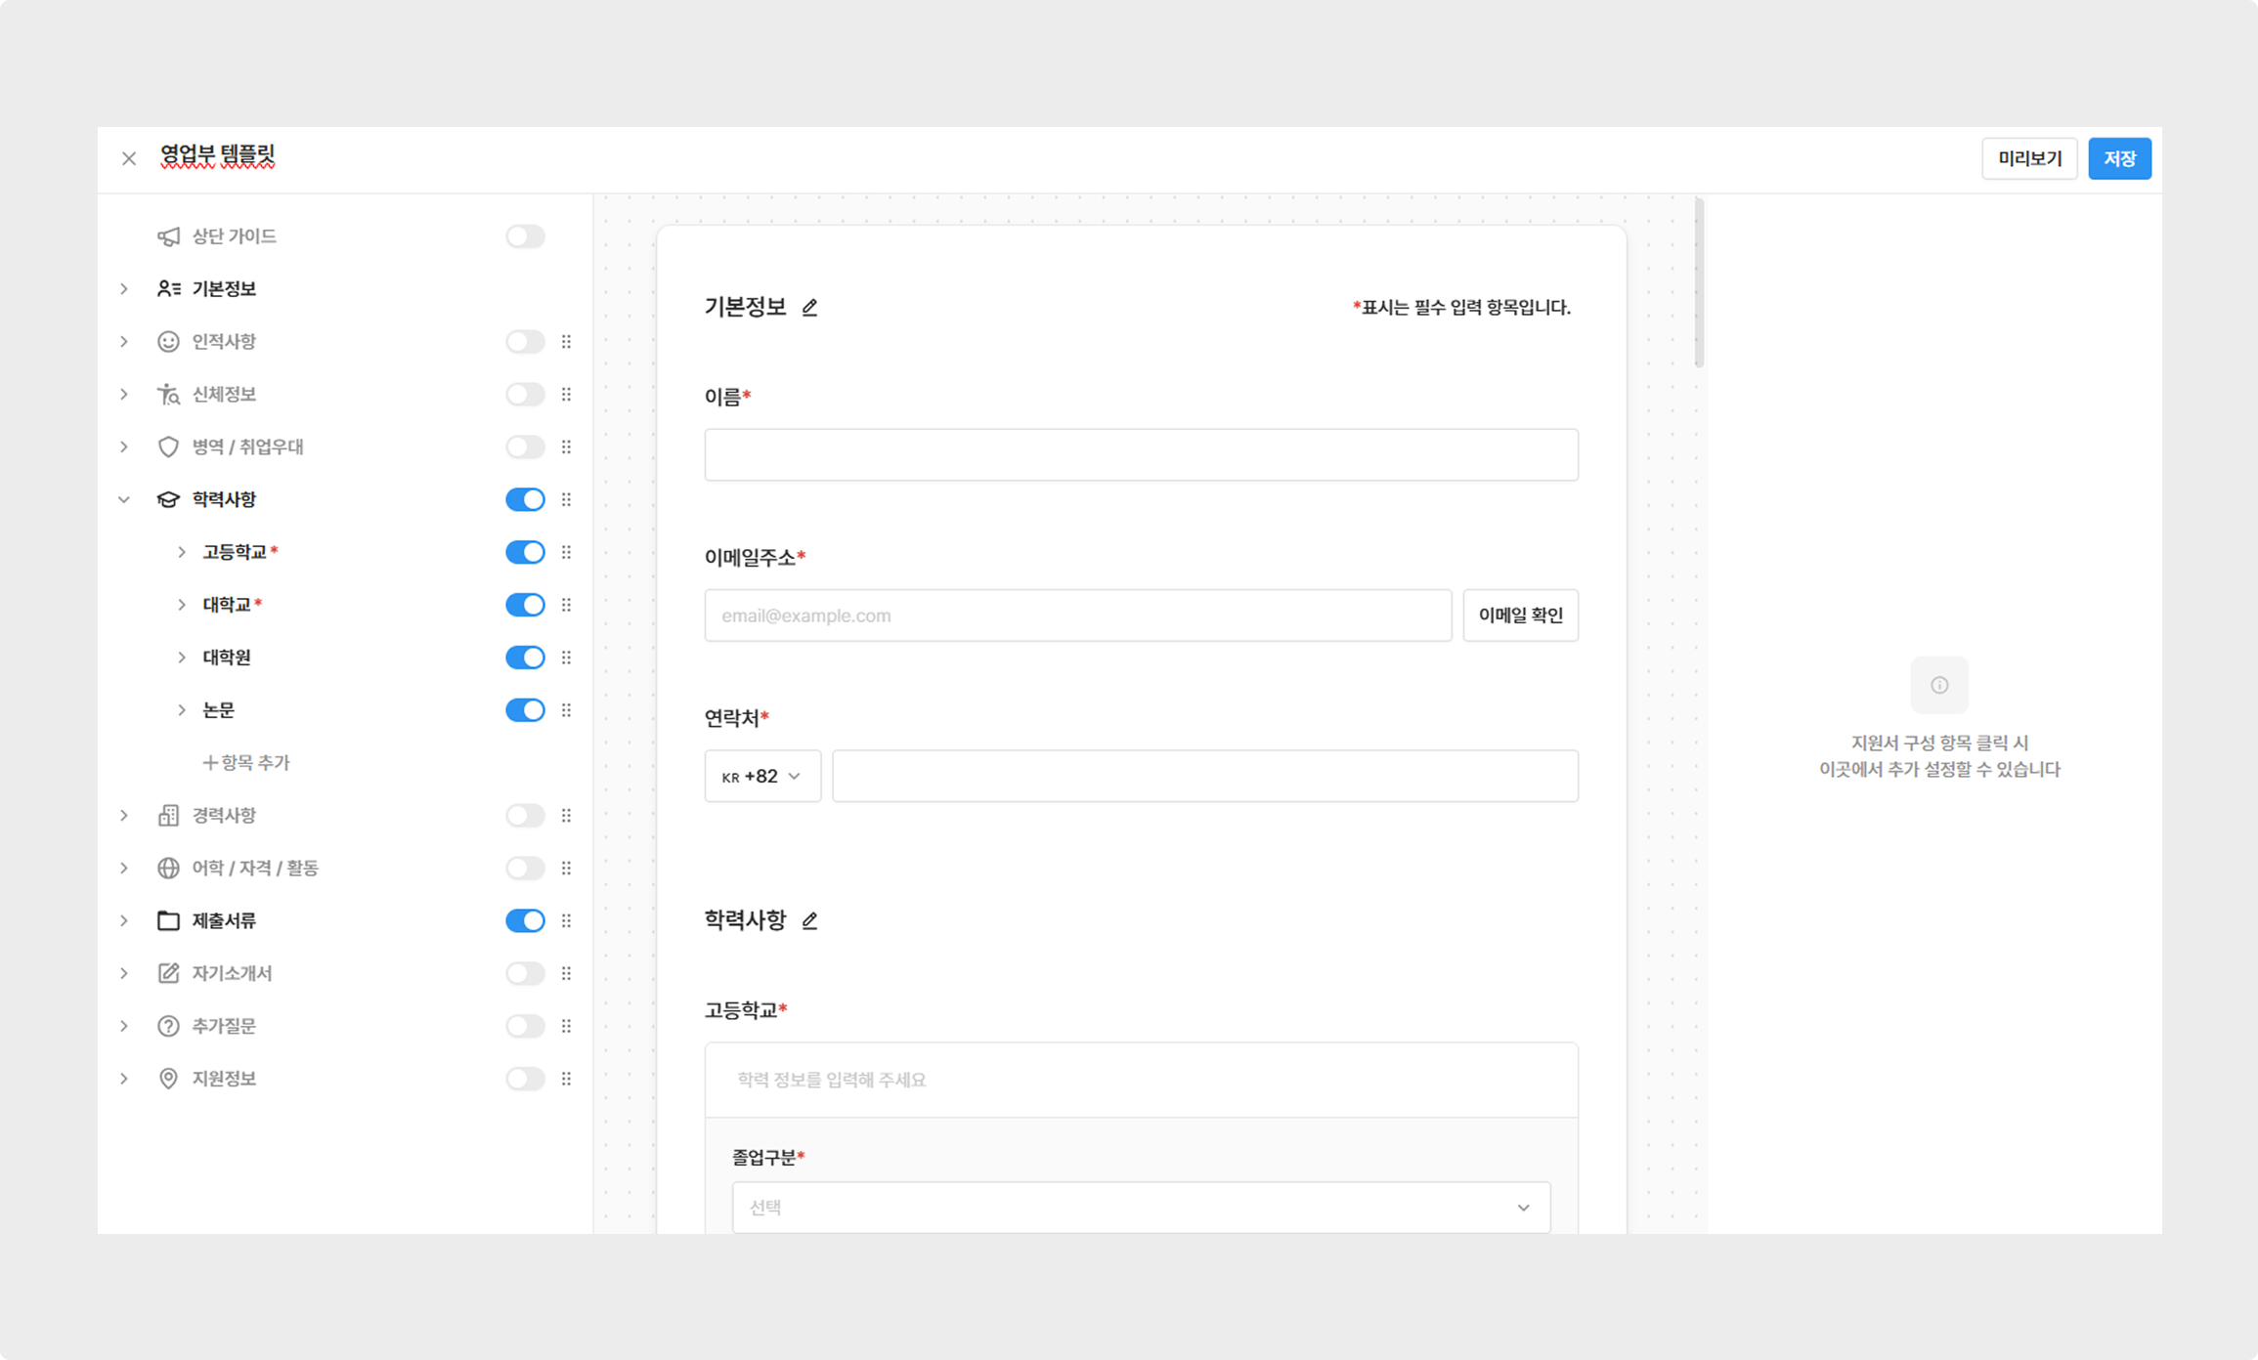Image resolution: width=2258 pixels, height=1360 pixels.
Task: Click the 연락처 phone number field
Action: 1205,777
